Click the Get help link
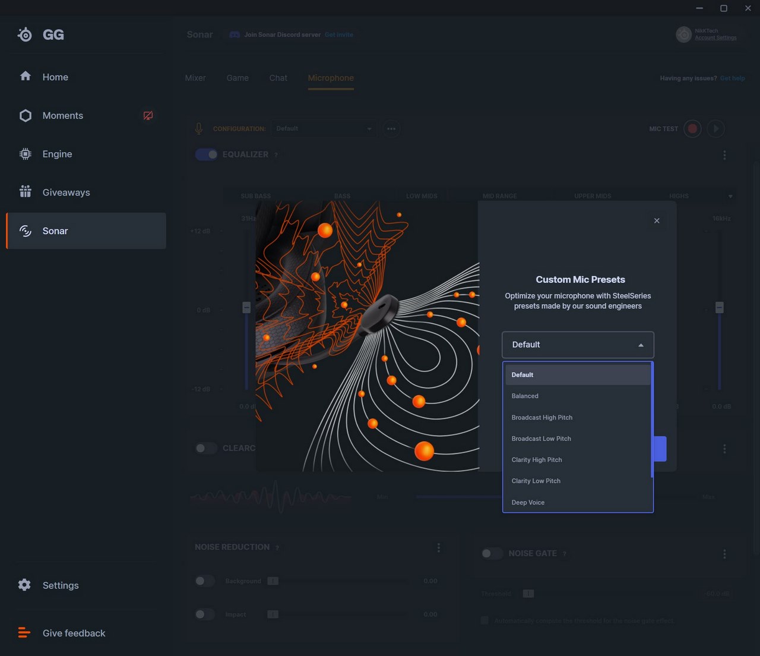The height and width of the screenshot is (656, 760). (732, 78)
